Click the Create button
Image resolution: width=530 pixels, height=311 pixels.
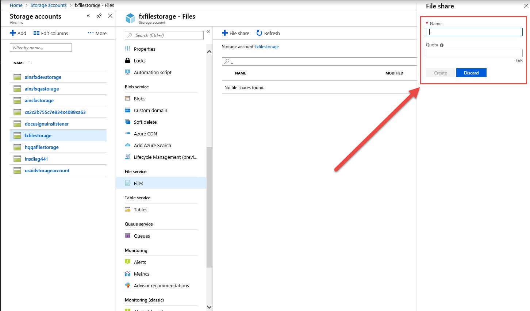click(x=441, y=73)
